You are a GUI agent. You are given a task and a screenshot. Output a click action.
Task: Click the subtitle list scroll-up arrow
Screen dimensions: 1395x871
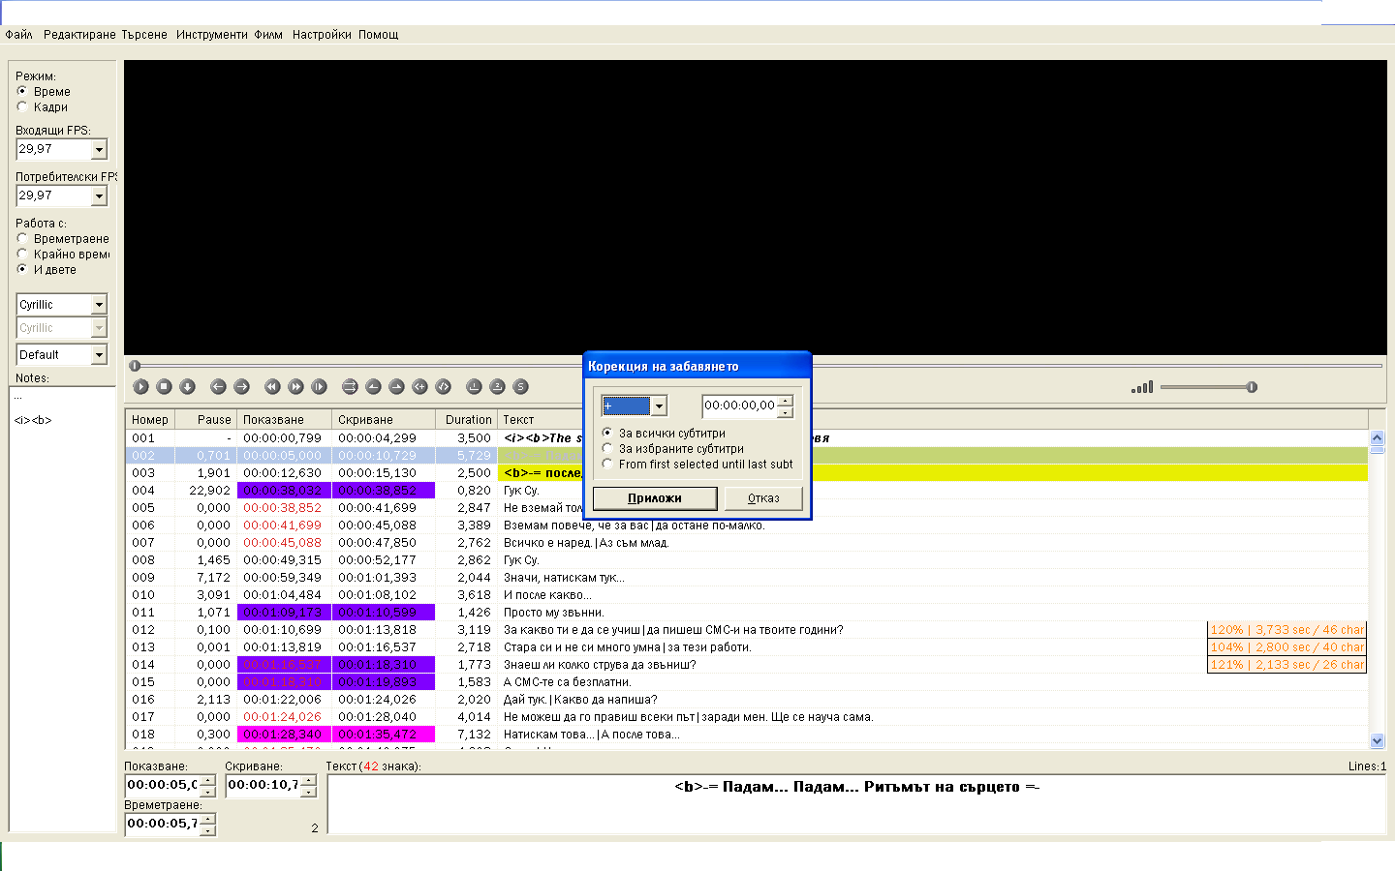coord(1378,438)
